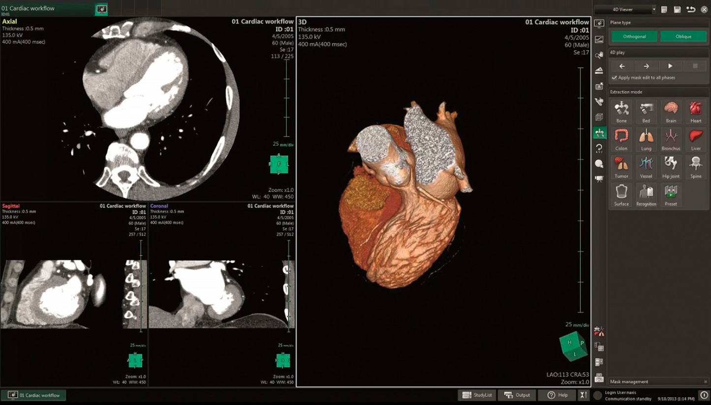The height and width of the screenshot is (405, 711).
Task: Pick the Lung extraction mode
Action: (x=646, y=139)
